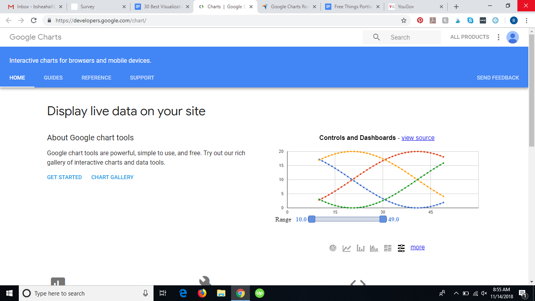Click the browser forward arrow
Viewport: 535px width, 301px height.
click(x=21, y=20)
